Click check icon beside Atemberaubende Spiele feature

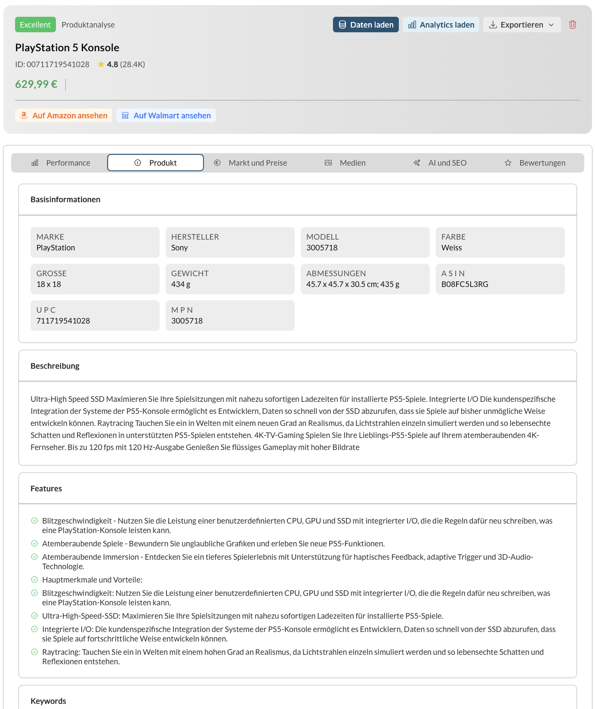point(34,543)
